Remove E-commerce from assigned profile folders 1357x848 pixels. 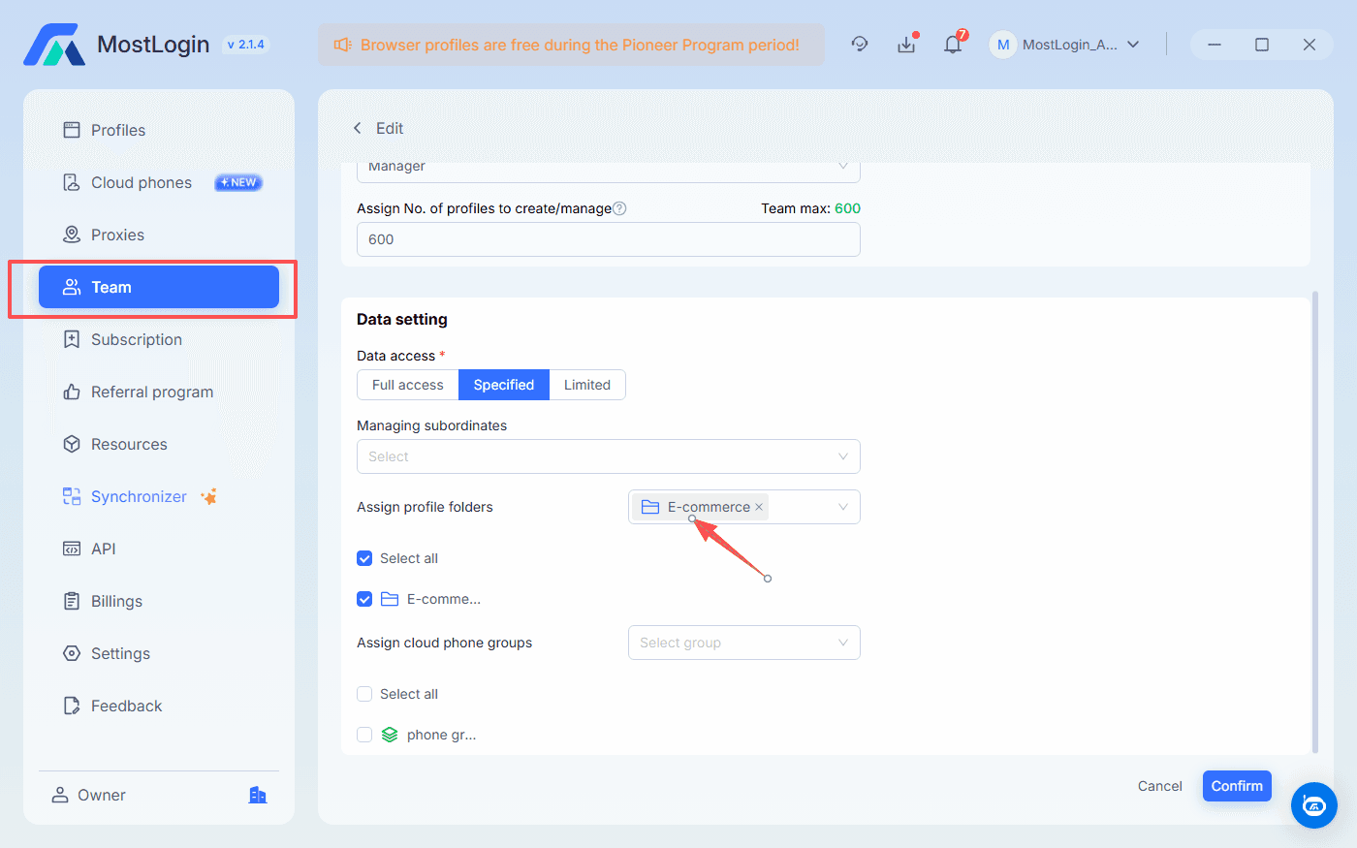point(759,506)
